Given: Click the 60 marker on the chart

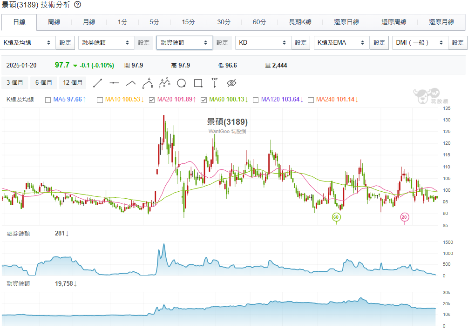Looking at the screenshot, I should 336,217.
